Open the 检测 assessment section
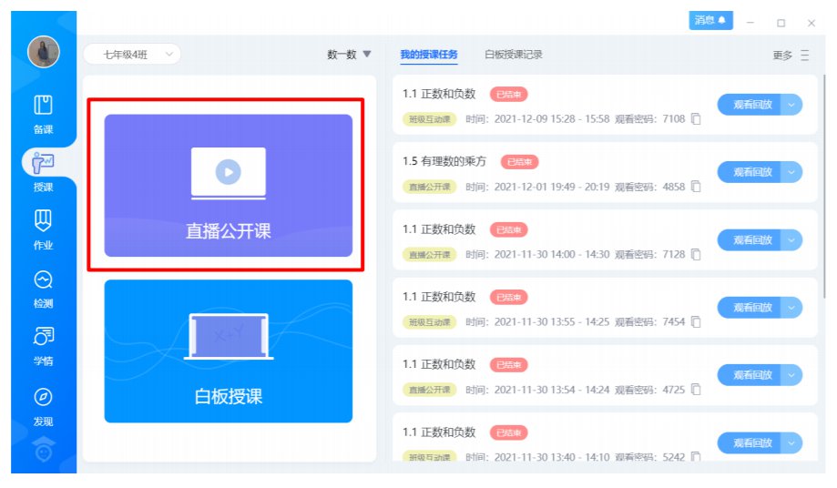This screenshot has width=837, height=488. point(43,289)
